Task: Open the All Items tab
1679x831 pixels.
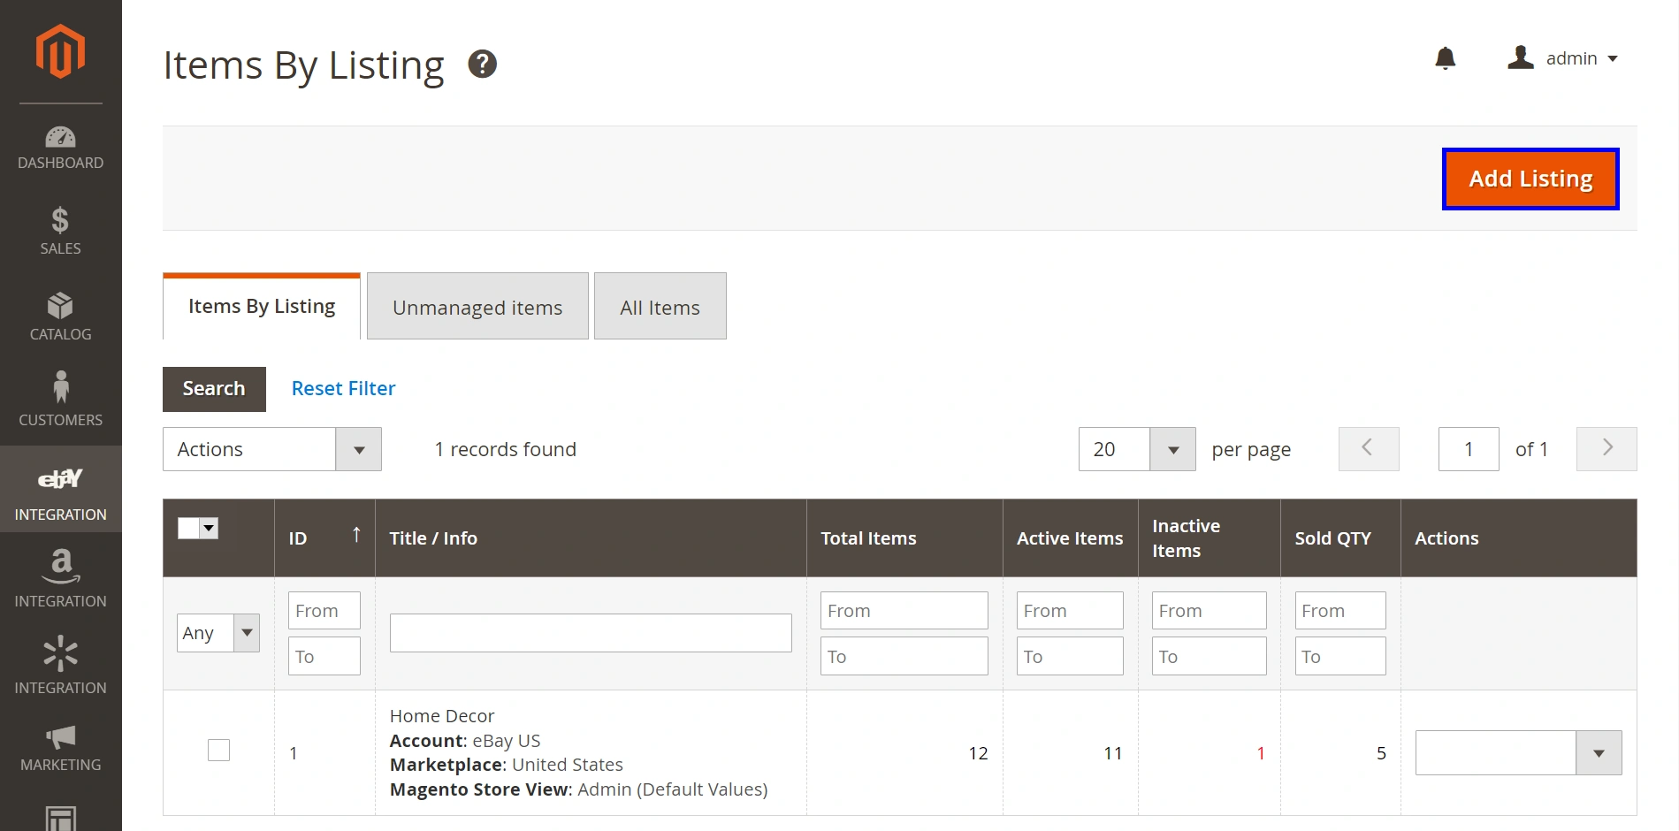Action: pyautogui.click(x=660, y=306)
